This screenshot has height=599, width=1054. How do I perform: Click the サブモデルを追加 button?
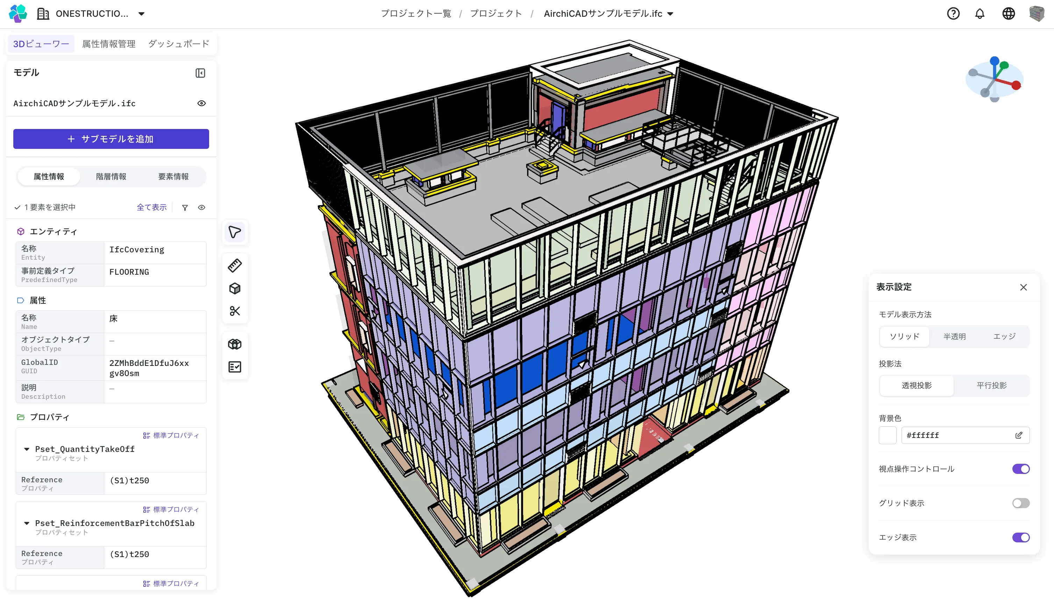(111, 139)
